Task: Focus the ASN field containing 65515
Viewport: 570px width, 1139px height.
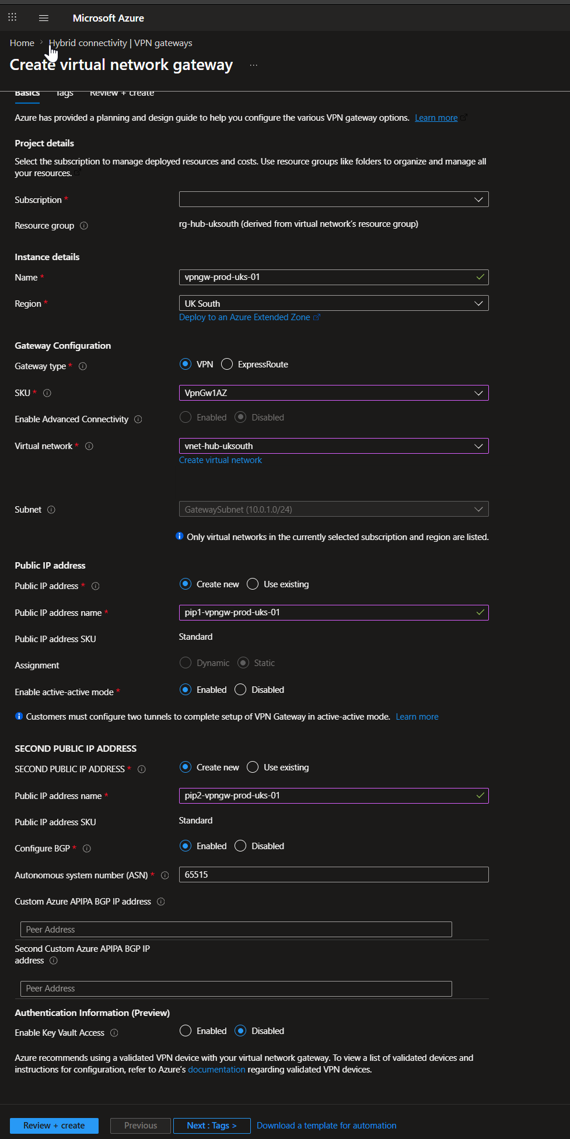Action: pyautogui.click(x=334, y=875)
